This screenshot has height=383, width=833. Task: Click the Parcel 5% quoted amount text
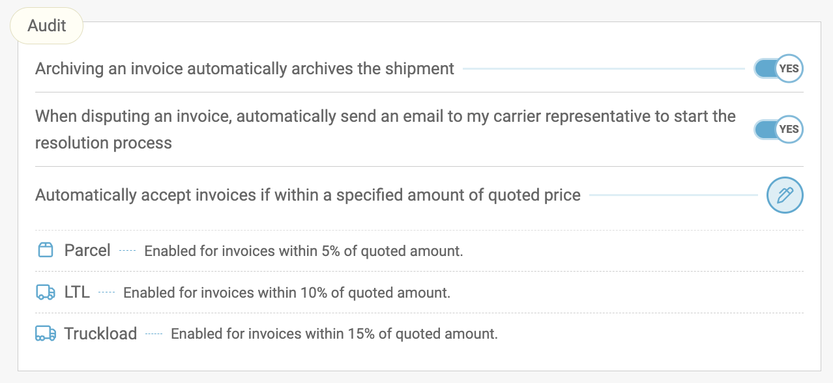tap(304, 251)
